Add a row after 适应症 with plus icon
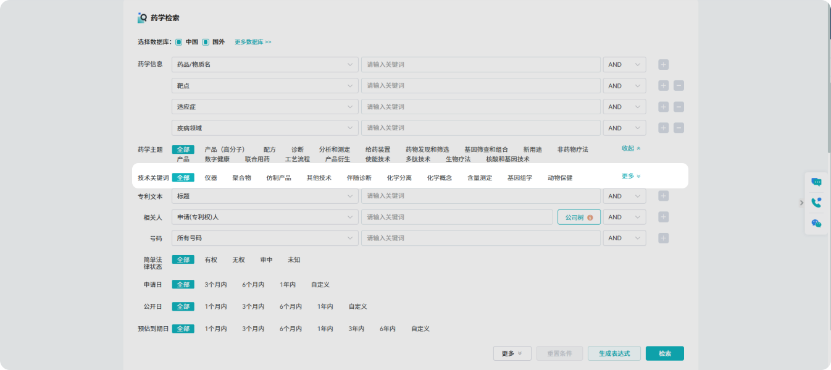The height and width of the screenshot is (370, 831). (664, 107)
